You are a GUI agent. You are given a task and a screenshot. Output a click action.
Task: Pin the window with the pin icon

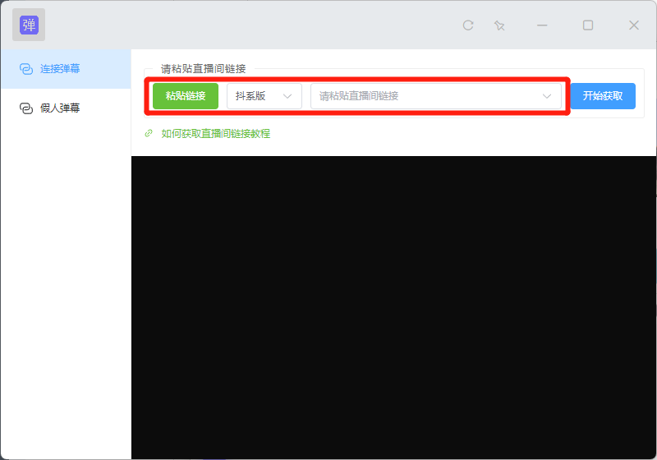pos(499,25)
